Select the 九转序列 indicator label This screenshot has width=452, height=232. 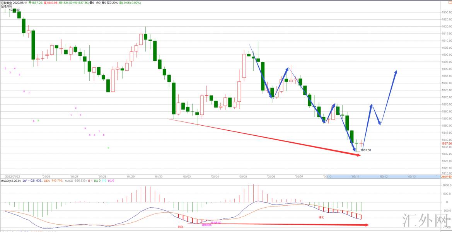coord(6,7)
